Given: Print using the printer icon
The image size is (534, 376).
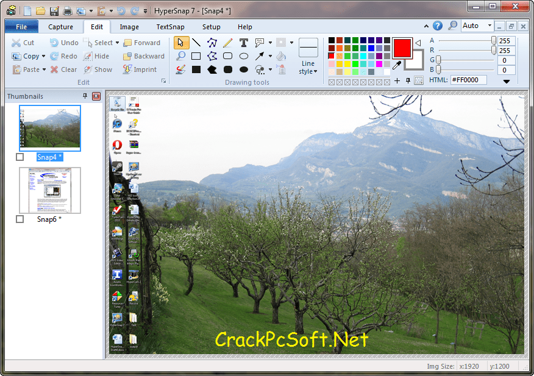Looking at the screenshot, I should pyautogui.click(x=68, y=11).
